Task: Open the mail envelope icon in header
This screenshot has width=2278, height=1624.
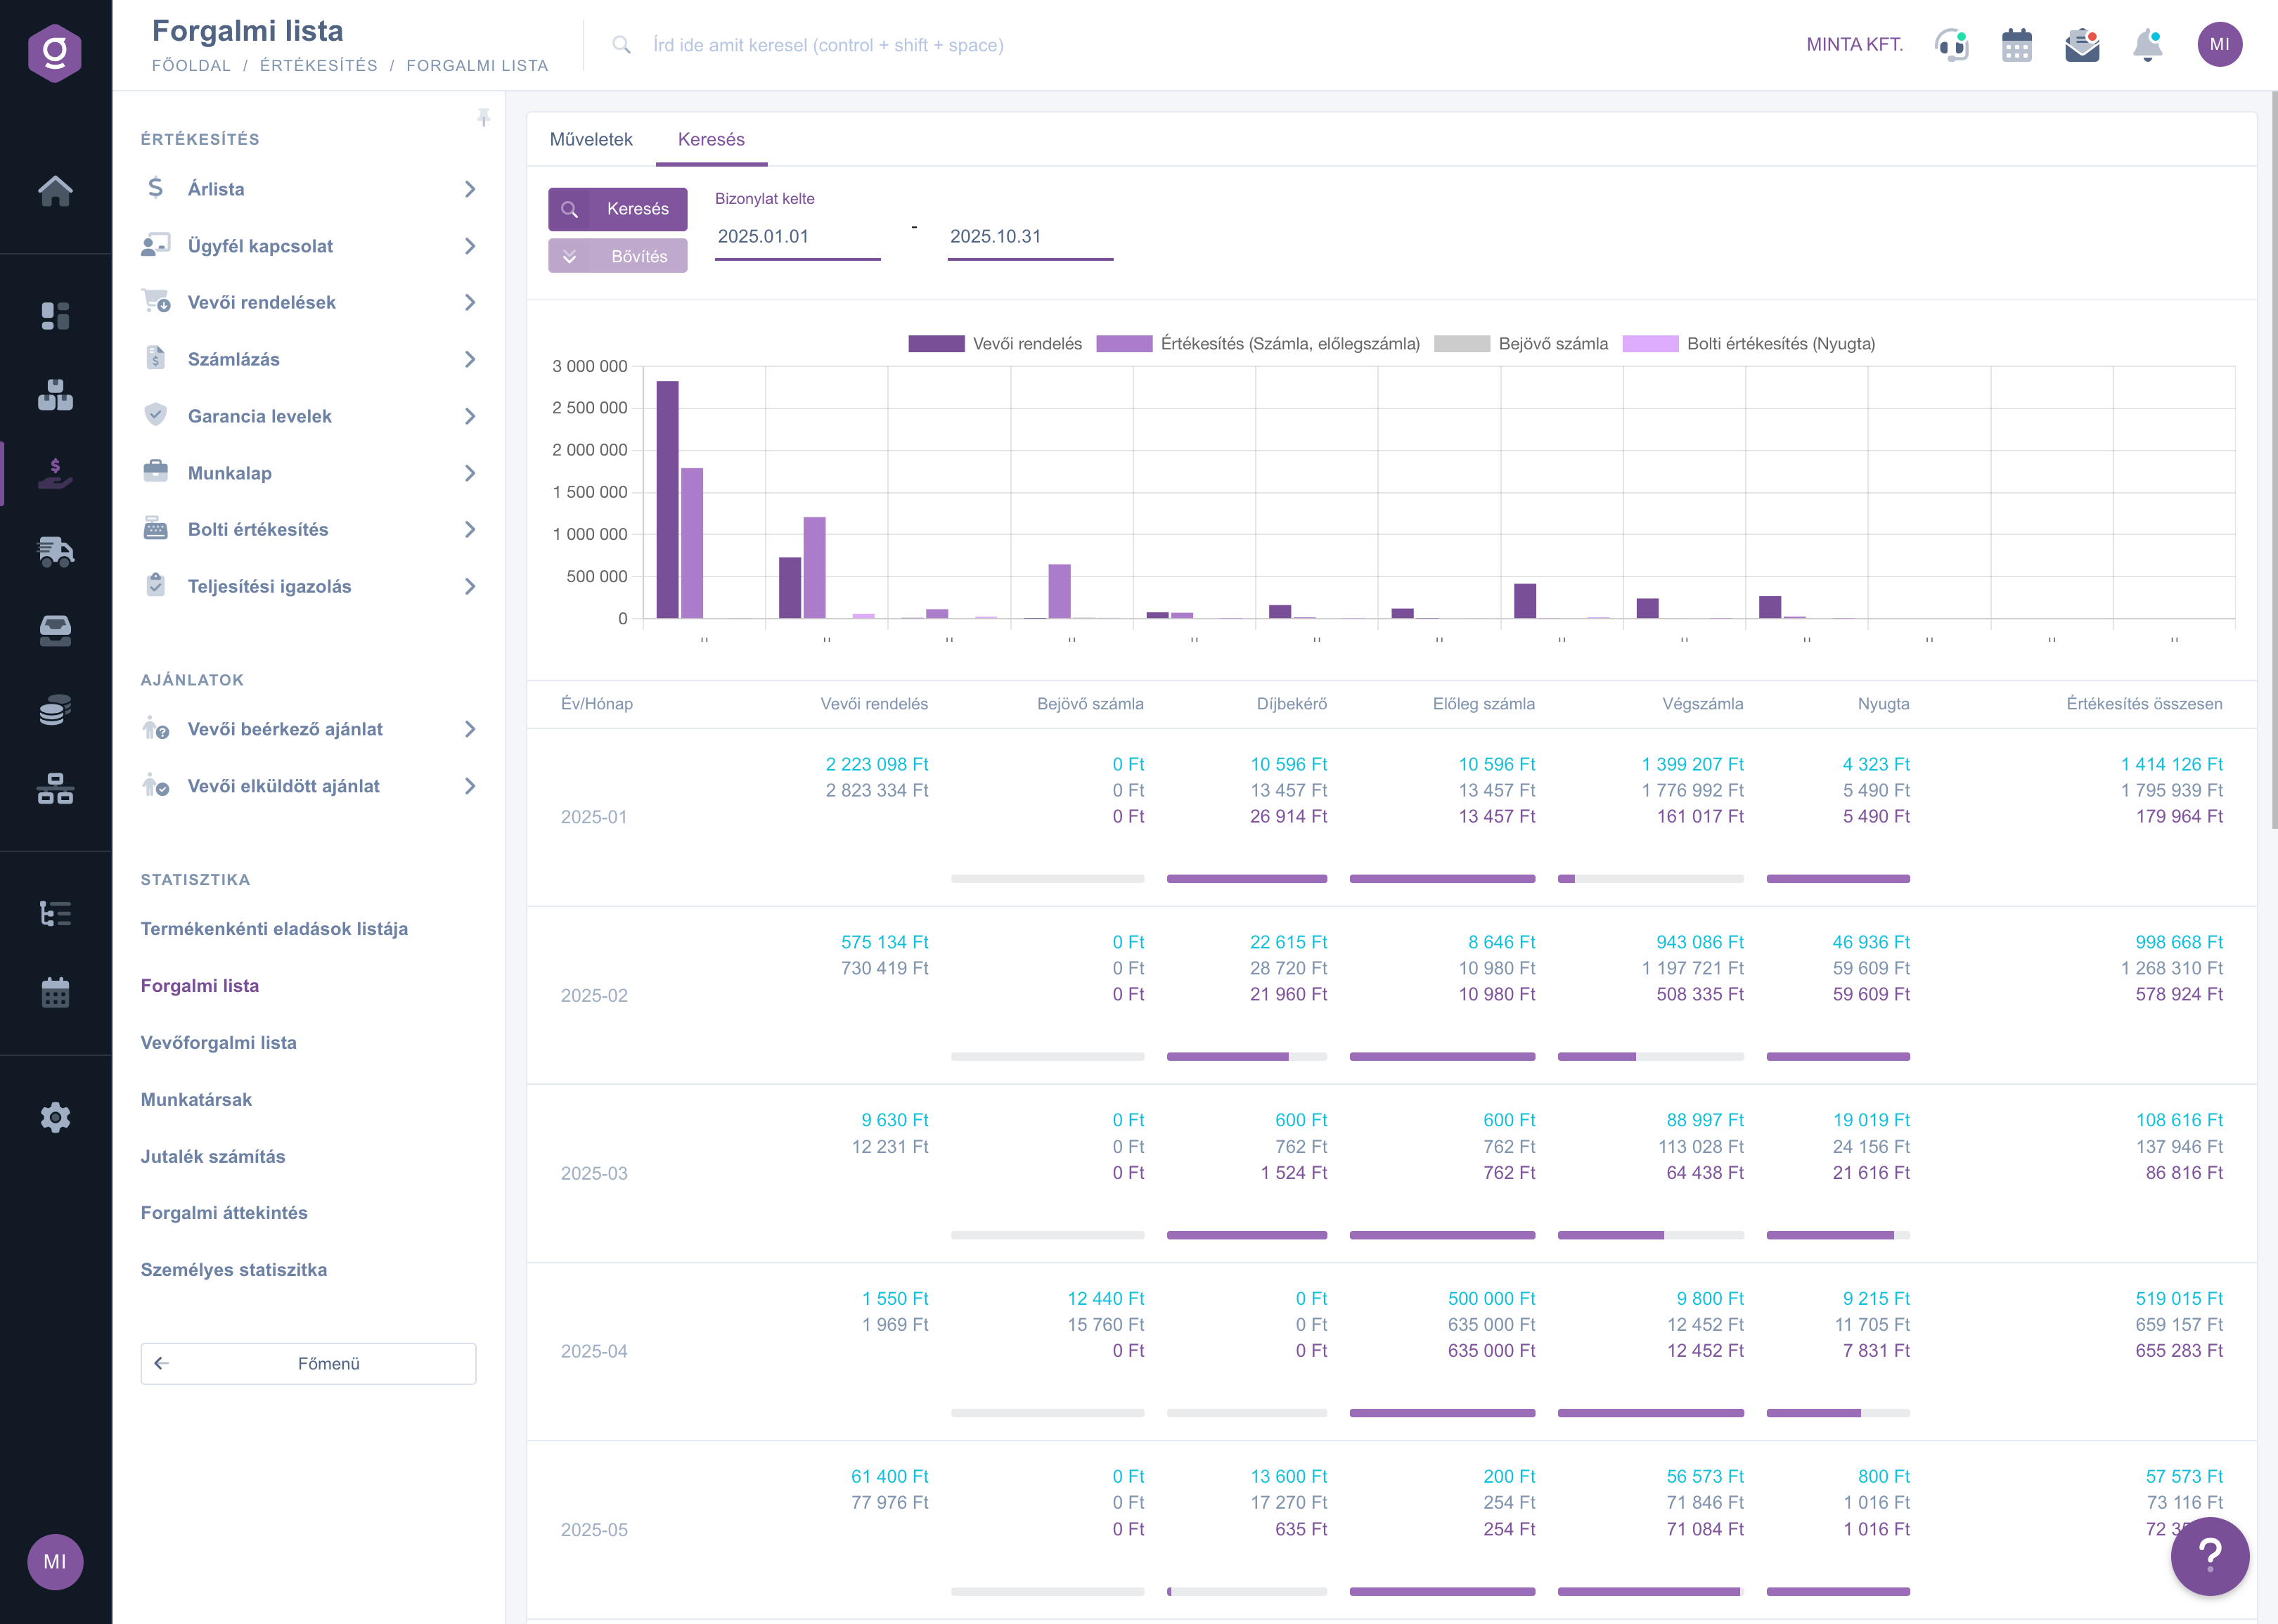Action: (x=2082, y=45)
